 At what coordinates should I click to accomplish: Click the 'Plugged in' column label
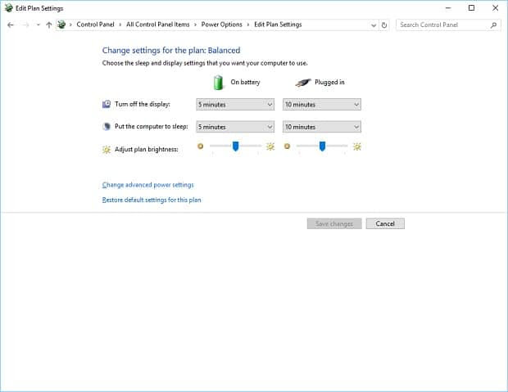[x=329, y=82]
